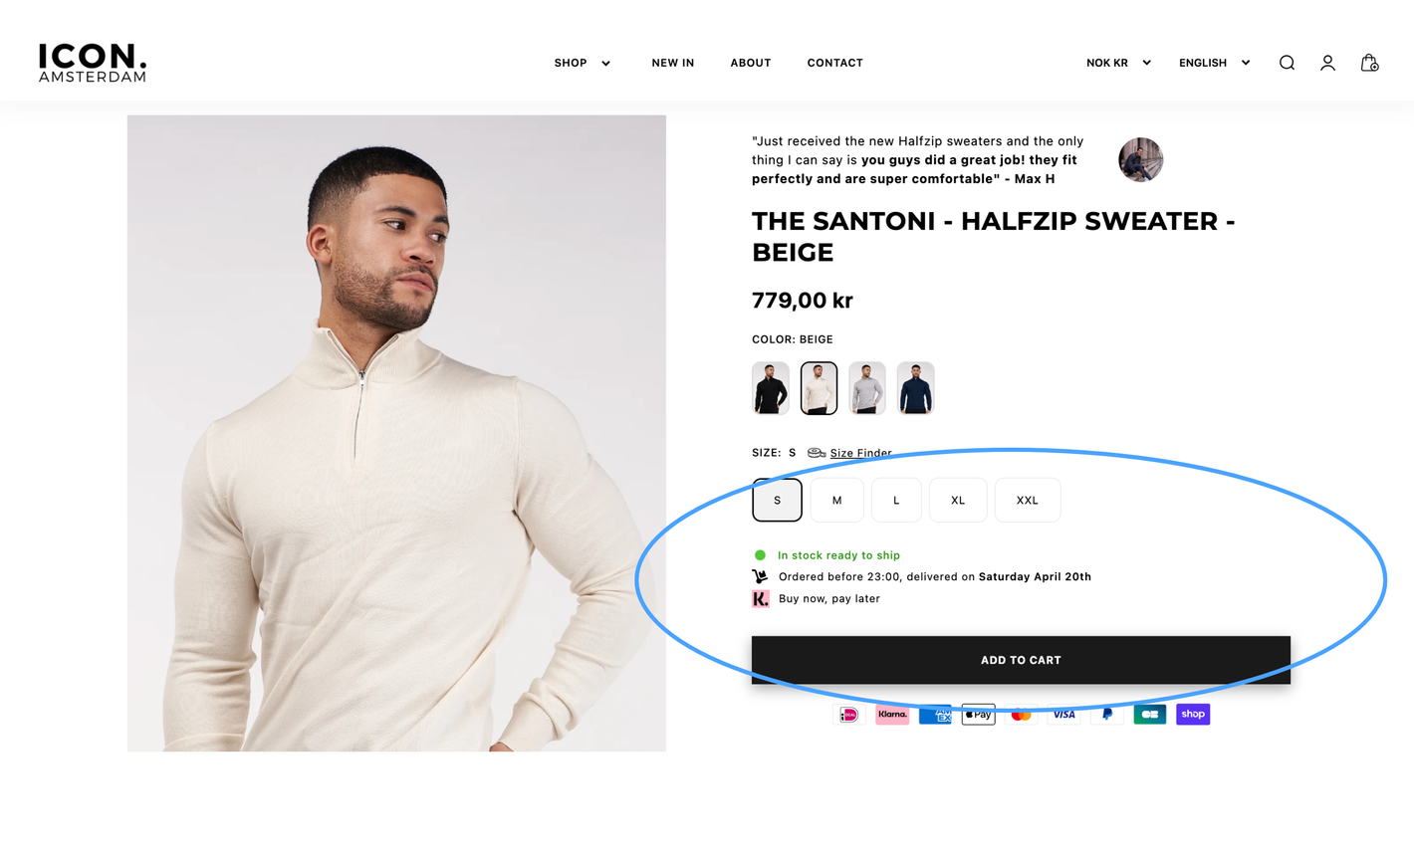Click the Shop Pay payment icon
The height and width of the screenshot is (852, 1414).
[x=1193, y=715]
